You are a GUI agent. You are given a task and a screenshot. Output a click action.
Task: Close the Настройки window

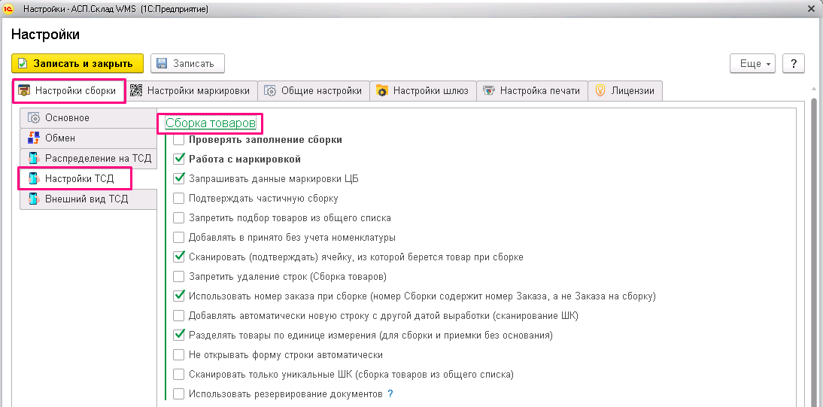[812, 9]
